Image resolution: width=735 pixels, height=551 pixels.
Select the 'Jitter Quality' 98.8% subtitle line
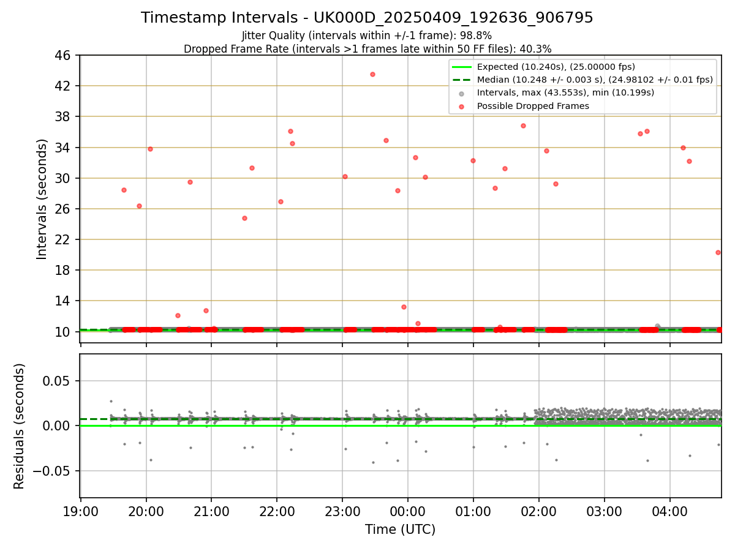pos(367,36)
